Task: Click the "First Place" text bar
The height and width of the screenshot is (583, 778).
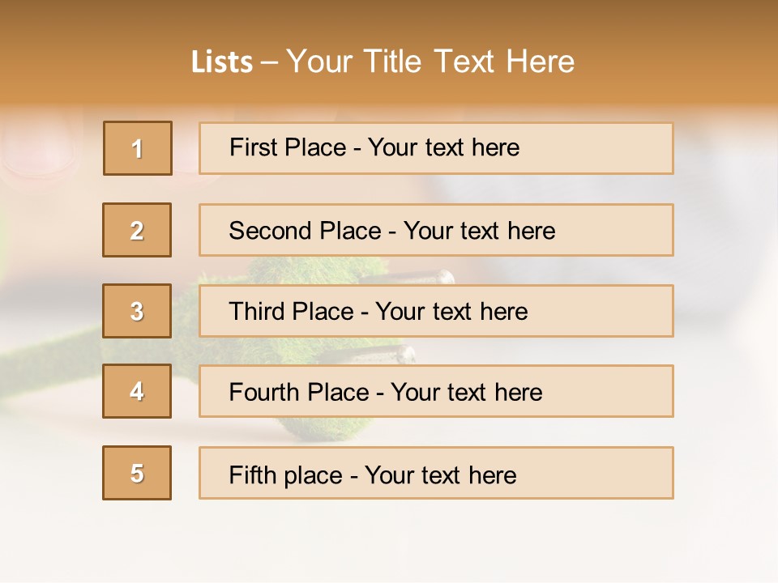Action: point(436,148)
